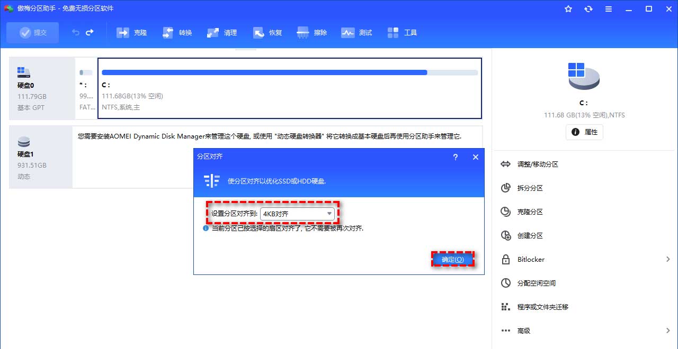Click 确定(O) in the alignment dialog
The height and width of the screenshot is (349, 678).
452,259
